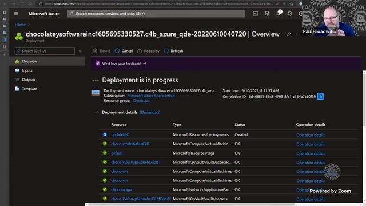
Task: Click the Microsoft.Resources/tags type cell
Action: [x=193, y=153]
